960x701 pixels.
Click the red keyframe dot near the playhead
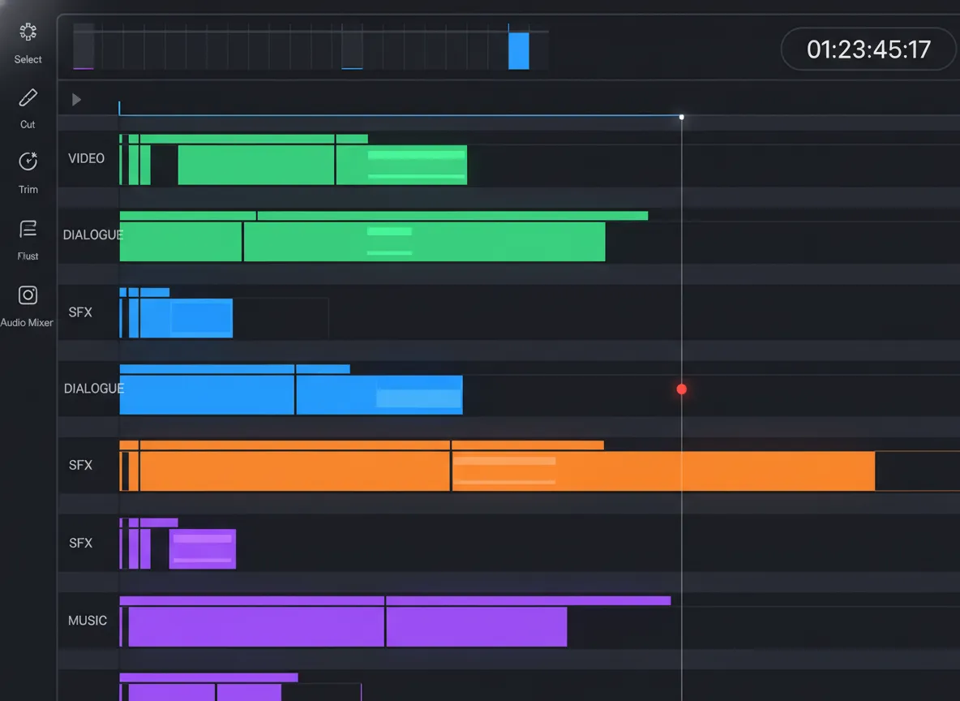(x=681, y=389)
